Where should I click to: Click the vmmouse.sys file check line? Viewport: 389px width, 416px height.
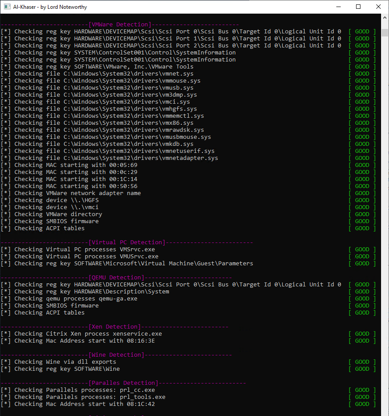(x=101, y=81)
